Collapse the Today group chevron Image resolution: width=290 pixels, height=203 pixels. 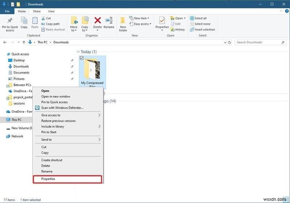[78, 52]
